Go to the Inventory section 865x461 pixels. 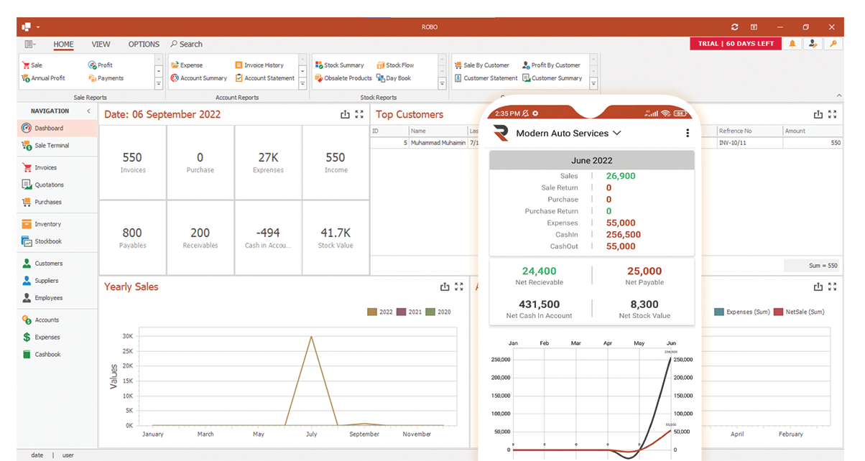(47, 224)
